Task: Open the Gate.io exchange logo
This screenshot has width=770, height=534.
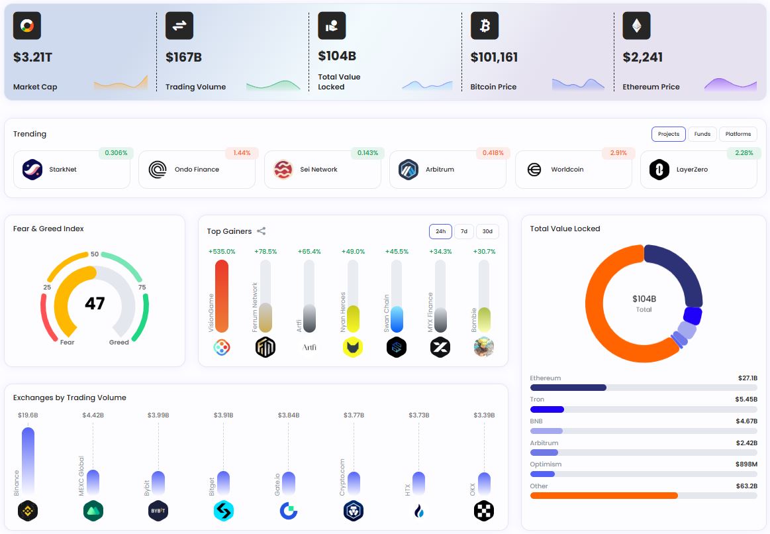Action: 289,511
